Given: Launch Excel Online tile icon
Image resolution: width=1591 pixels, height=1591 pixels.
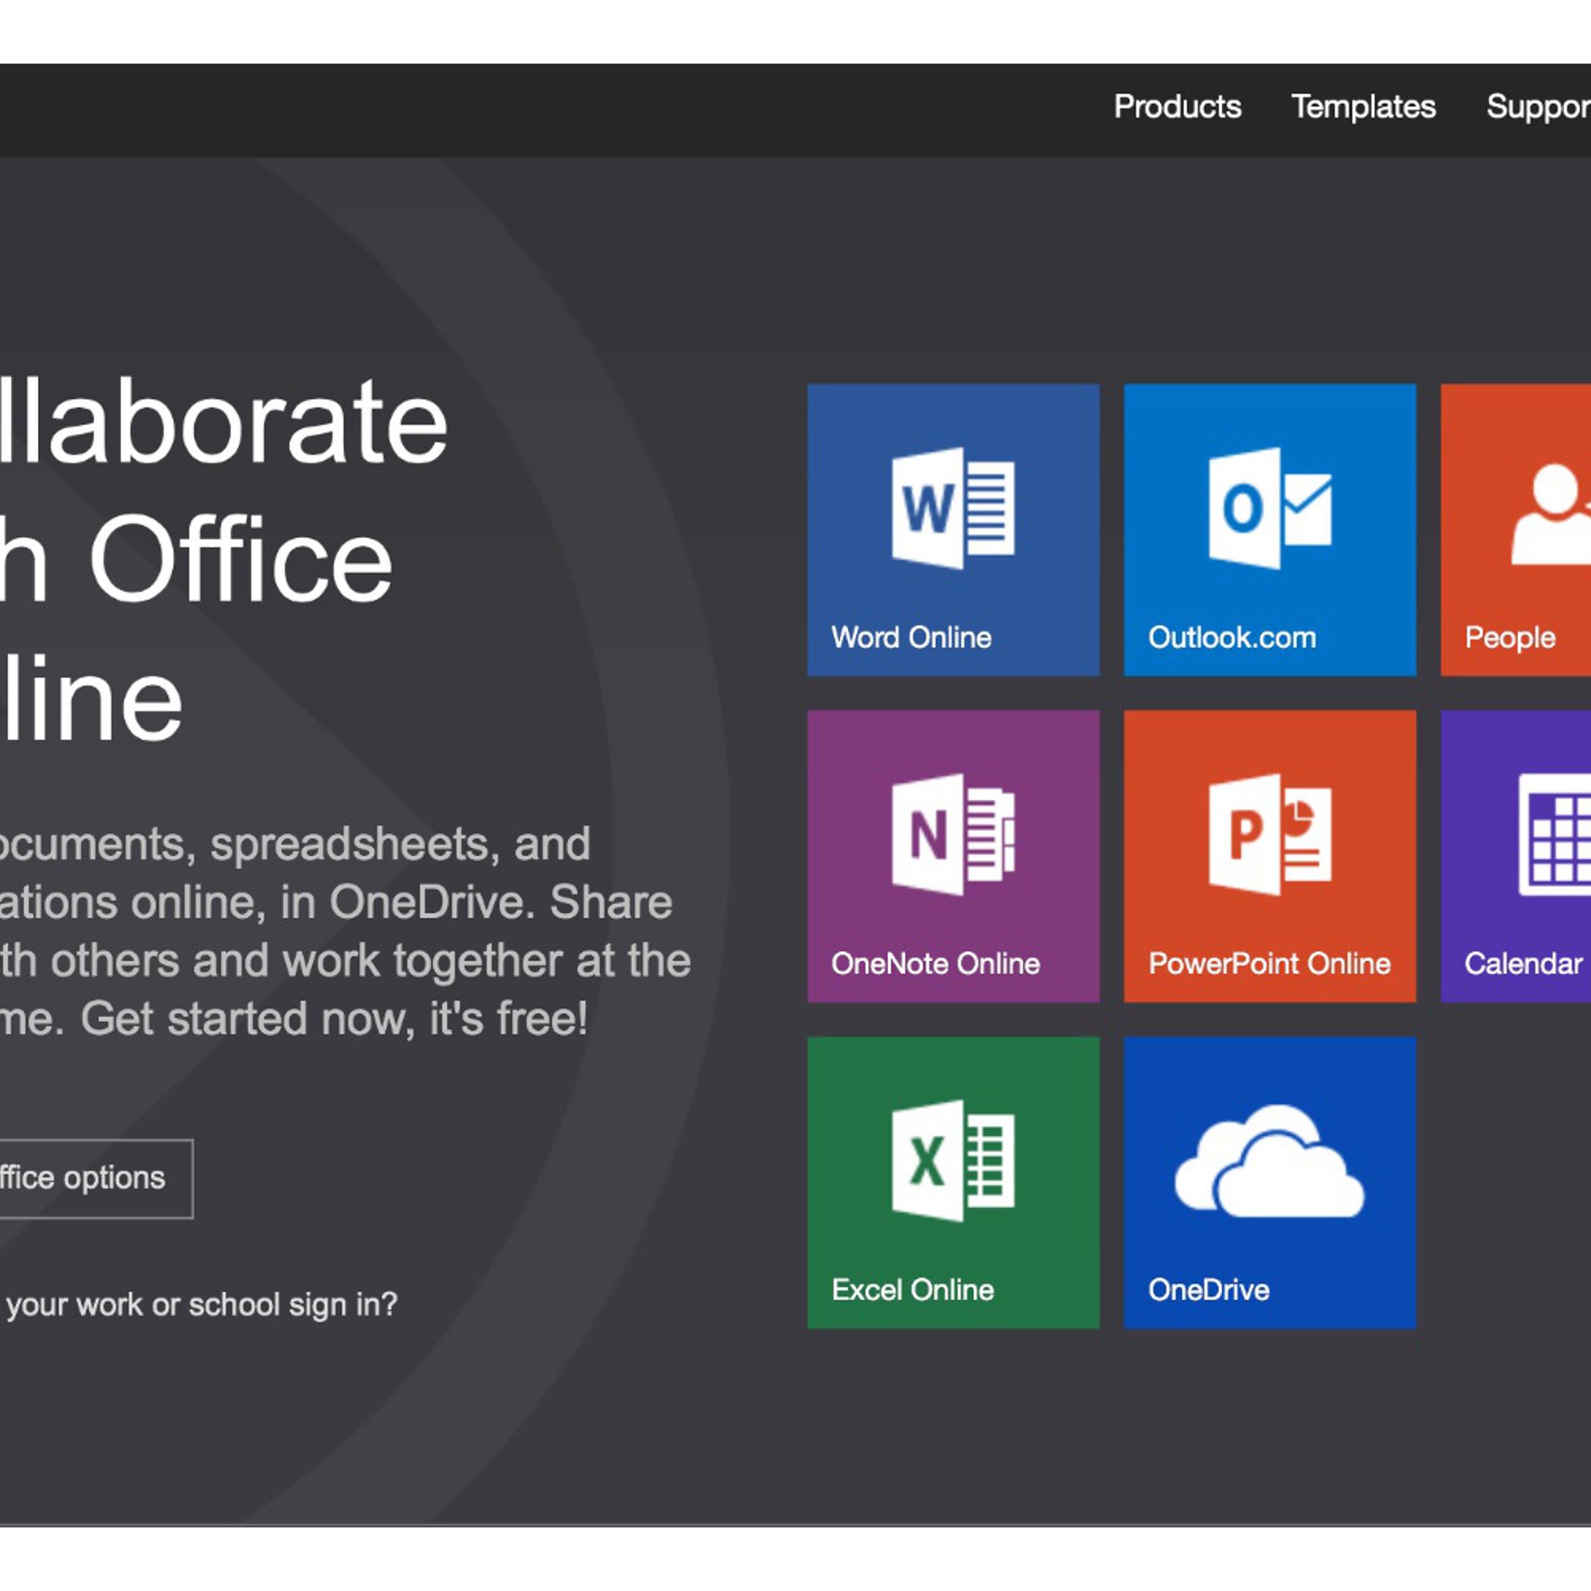Looking at the screenshot, I should pos(953,1160).
